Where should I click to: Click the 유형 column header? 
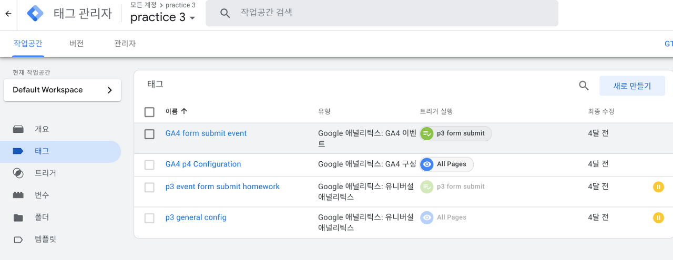pos(324,111)
